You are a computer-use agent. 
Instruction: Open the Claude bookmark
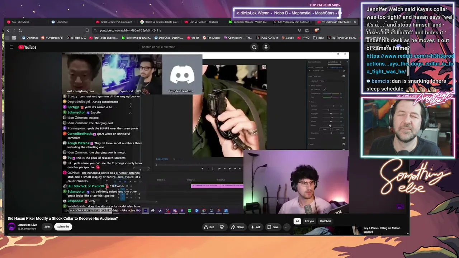pyautogui.click(x=288, y=38)
